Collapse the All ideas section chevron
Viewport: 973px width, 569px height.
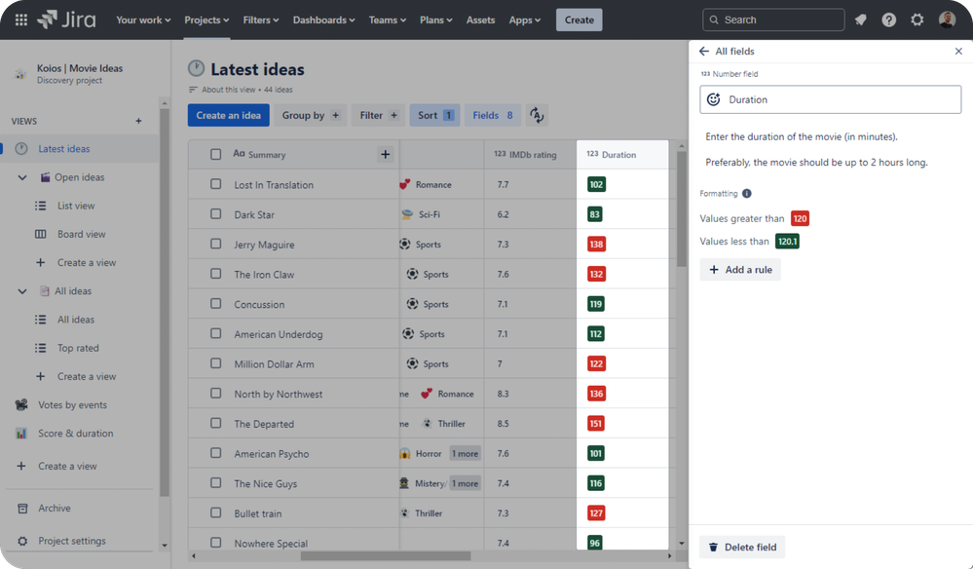pos(22,291)
